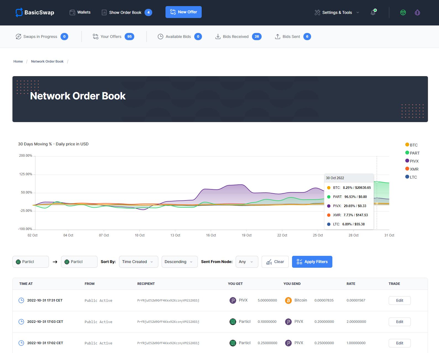Click Home breadcrumb link
439x353 pixels.
(18, 61)
